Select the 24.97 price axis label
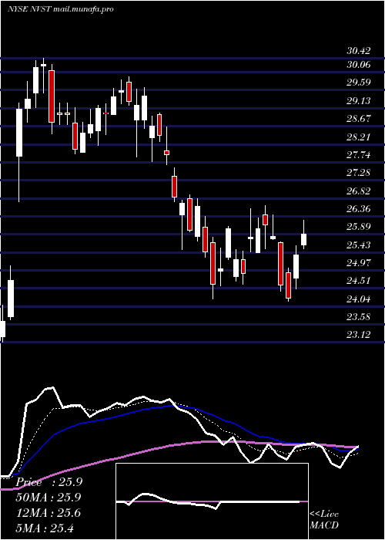This screenshot has width=385, height=540. 359,263
